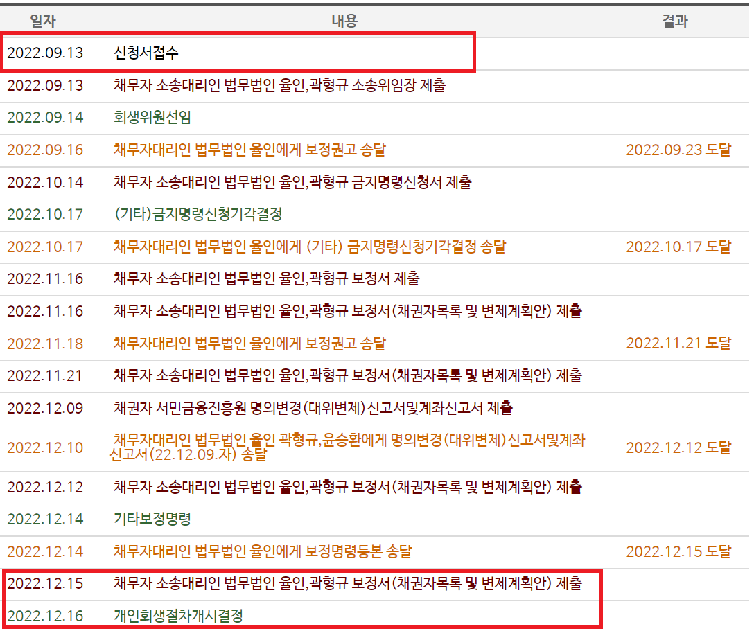Select the (기타)금지명령신청기각결정 entry

tap(198, 214)
